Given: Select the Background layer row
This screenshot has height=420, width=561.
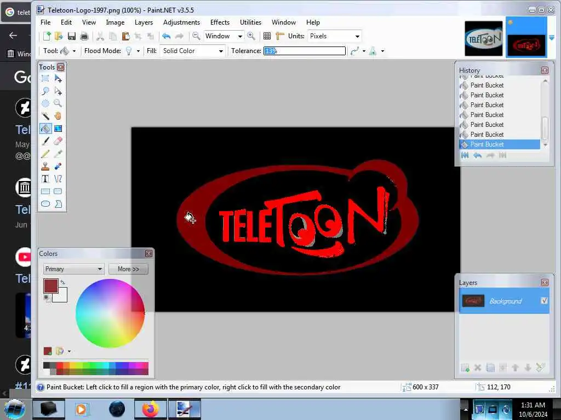Looking at the screenshot, I should point(504,301).
